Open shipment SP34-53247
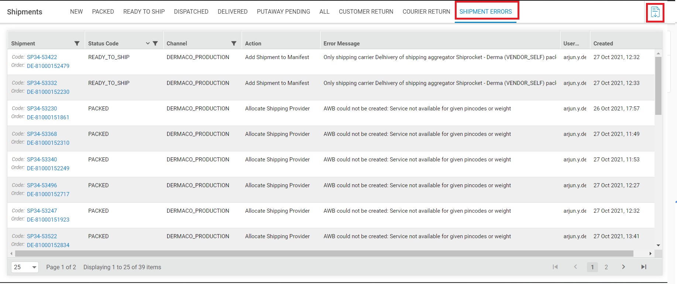 (x=42, y=211)
